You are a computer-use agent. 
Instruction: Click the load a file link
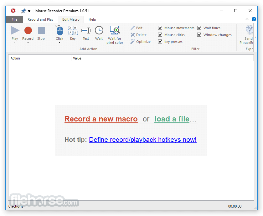[172, 119]
